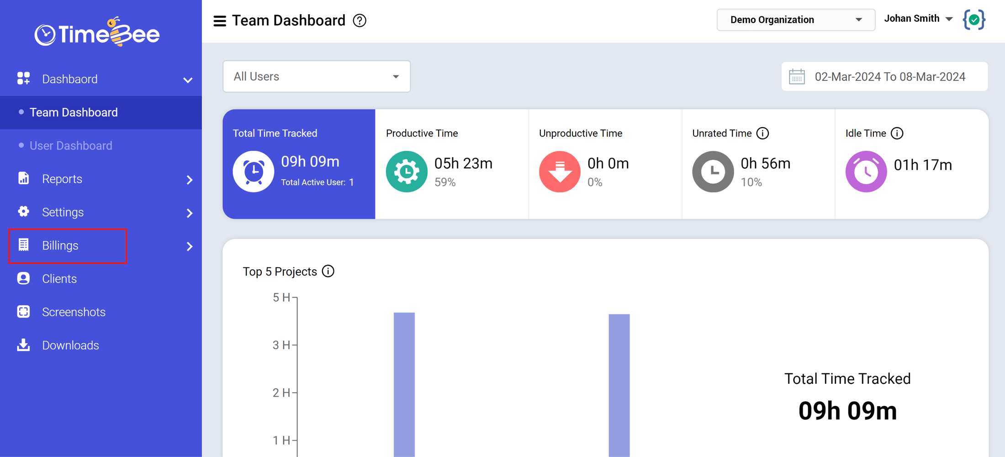Click the Settings gear icon in sidebar
Viewport: 1005px width, 457px height.
pyautogui.click(x=23, y=212)
